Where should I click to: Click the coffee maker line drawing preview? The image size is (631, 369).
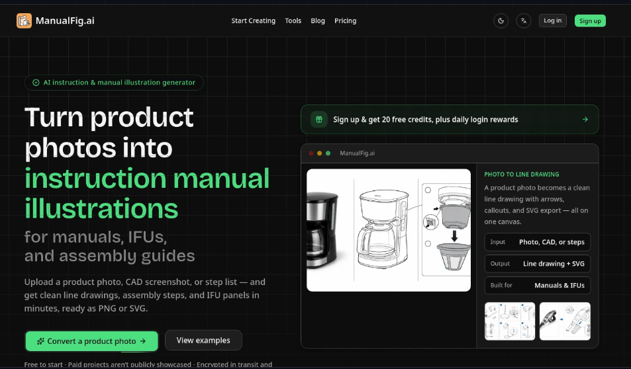(x=389, y=230)
